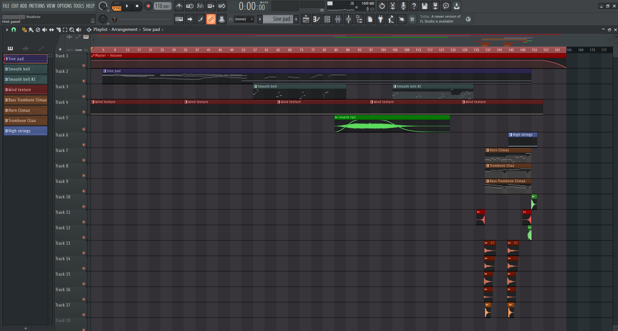
Task: Select the High strings clip on Track 6
Action: click(523, 140)
